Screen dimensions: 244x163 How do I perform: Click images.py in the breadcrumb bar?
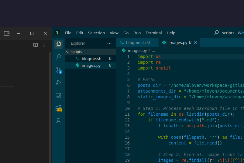coord(137,51)
